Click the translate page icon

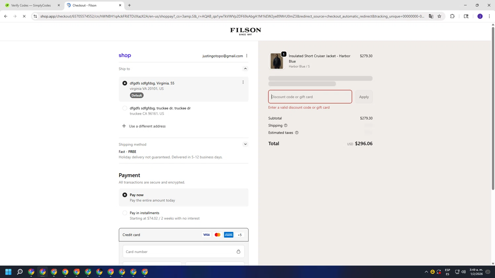[x=431, y=16]
